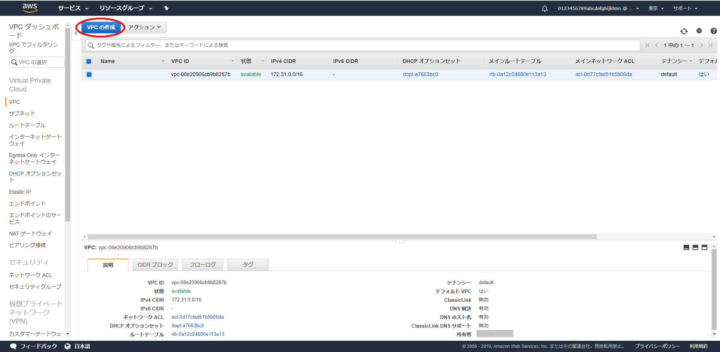Viewport: 720px width, 352px height.
Task: Toggle half-height detail pane view
Action: click(x=695, y=247)
